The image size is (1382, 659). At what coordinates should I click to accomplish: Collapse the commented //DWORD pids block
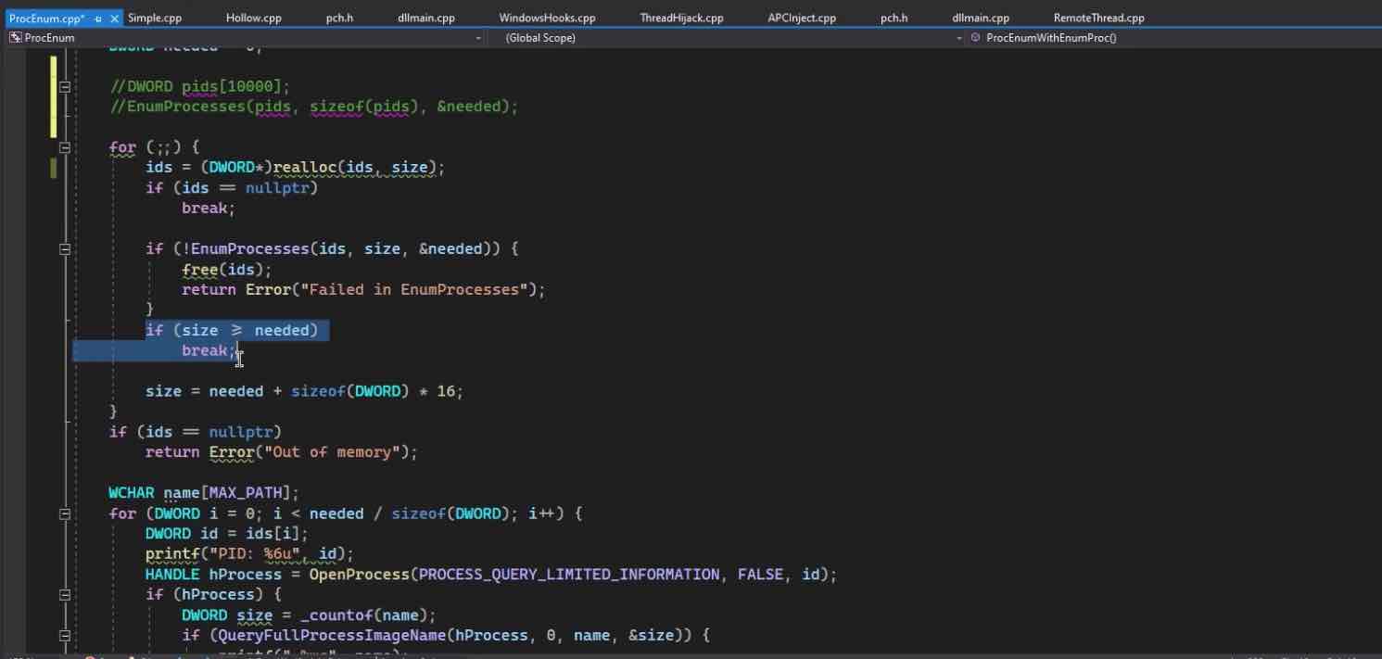tap(65, 87)
